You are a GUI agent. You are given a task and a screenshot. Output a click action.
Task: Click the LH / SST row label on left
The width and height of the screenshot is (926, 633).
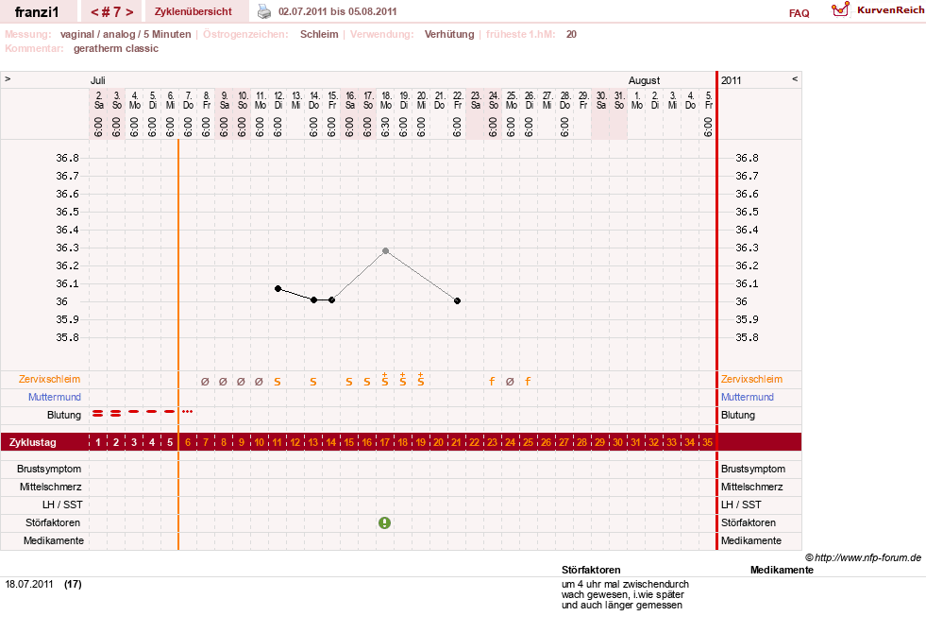(62, 505)
